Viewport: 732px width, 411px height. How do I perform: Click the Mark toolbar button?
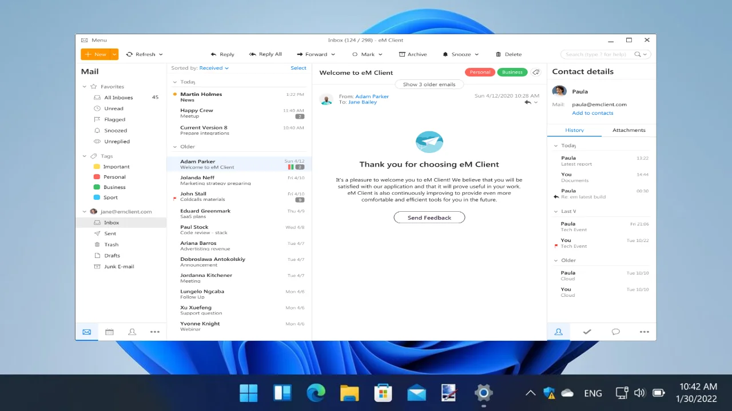[363, 54]
